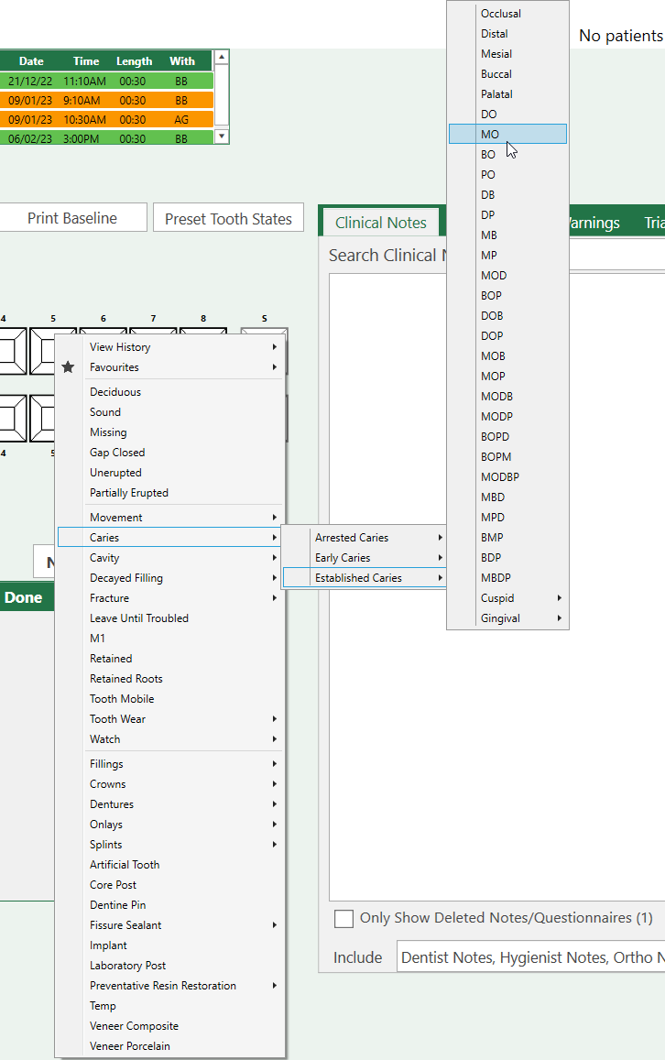Open the Include notes dropdown
Image resolution: width=665 pixels, height=1060 pixels.
[x=531, y=957]
